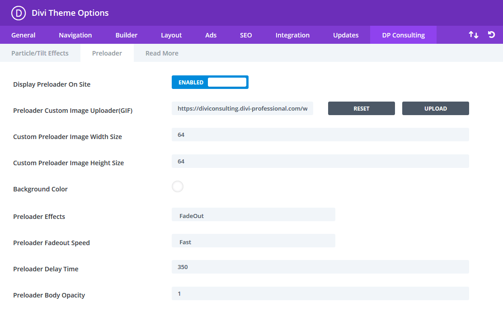The width and height of the screenshot is (503, 316).
Task: Open the SEO tab
Action: tap(246, 35)
